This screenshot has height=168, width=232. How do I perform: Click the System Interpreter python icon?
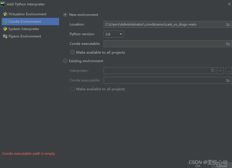tap(5, 29)
